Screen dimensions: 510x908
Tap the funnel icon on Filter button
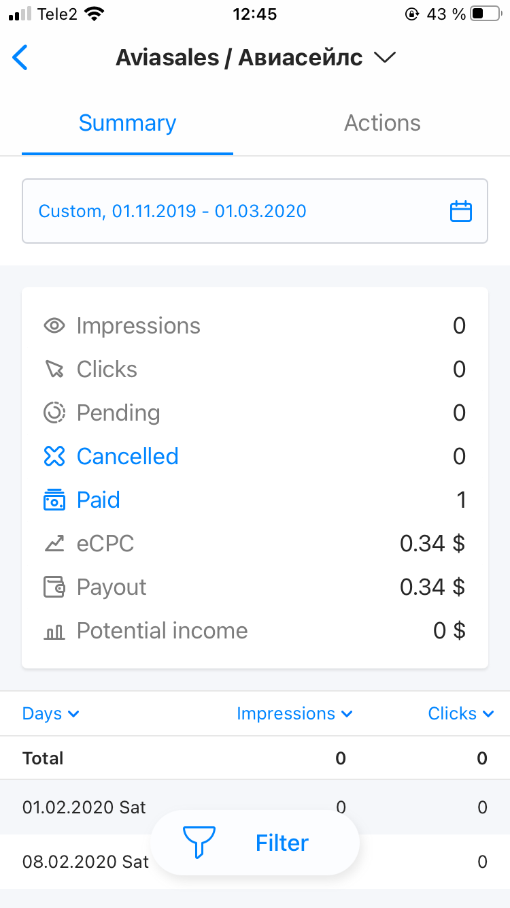tap(199, 843)
